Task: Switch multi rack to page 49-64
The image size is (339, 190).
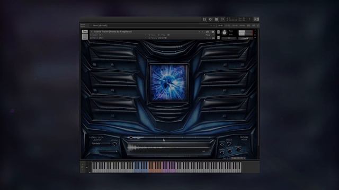Action: pyautogui.click(x=243, y=25)
